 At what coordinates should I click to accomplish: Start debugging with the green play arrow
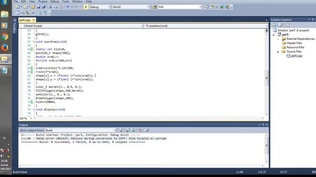(85, 7)
